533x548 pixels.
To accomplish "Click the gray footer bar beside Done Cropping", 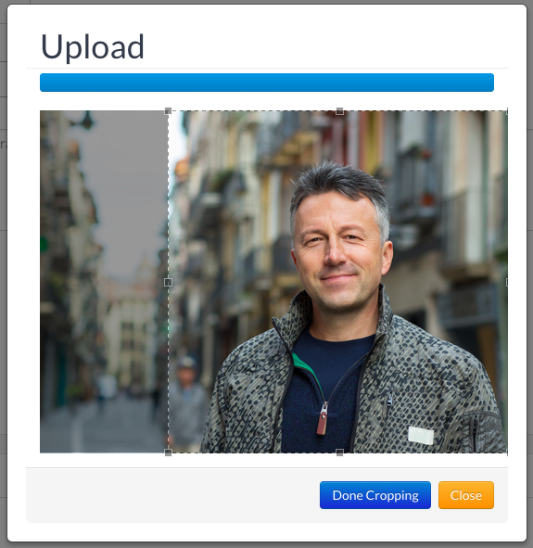I will 172,495.
